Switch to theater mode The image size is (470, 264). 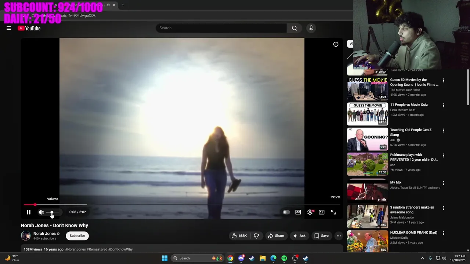point(322,212)
